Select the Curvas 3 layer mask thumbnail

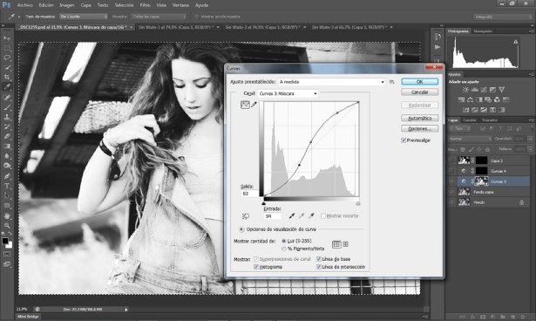tap(482, 181)
